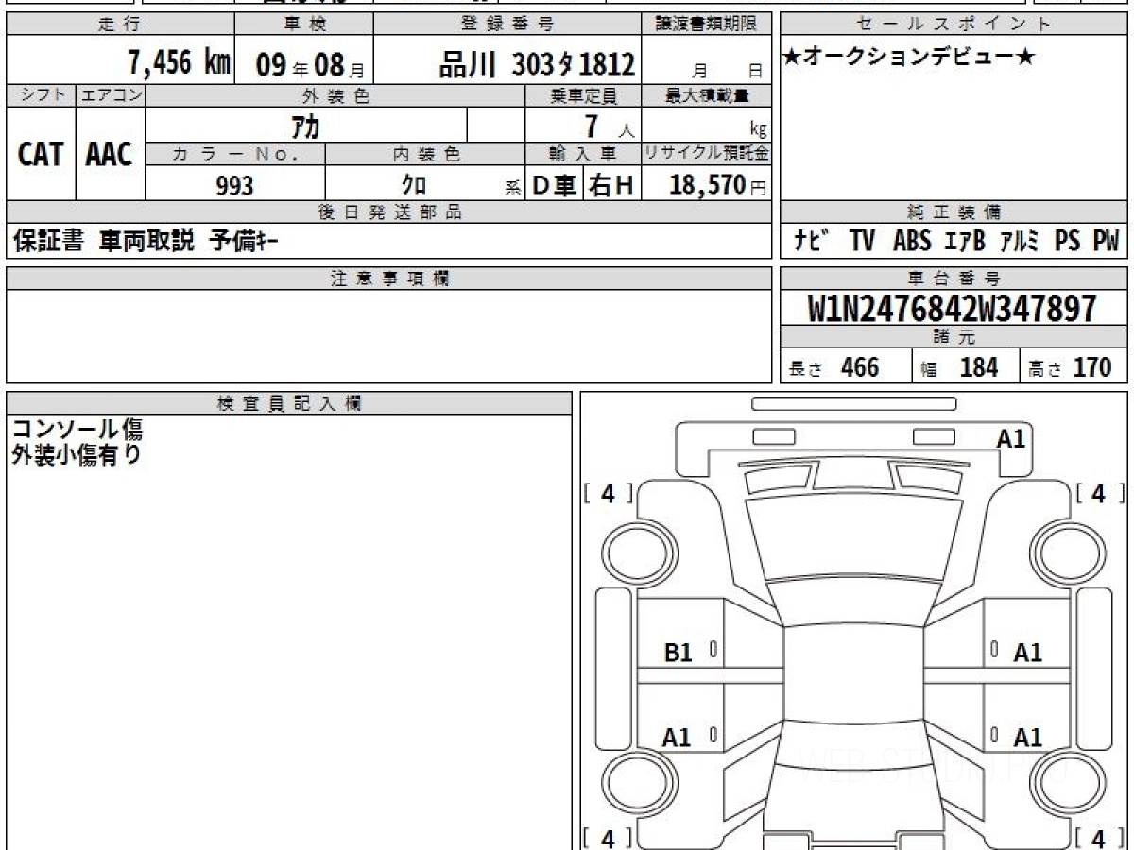Select the コンソール傷 inspector note
Viewport: 1134px width, 850px height.
point(77,430)
